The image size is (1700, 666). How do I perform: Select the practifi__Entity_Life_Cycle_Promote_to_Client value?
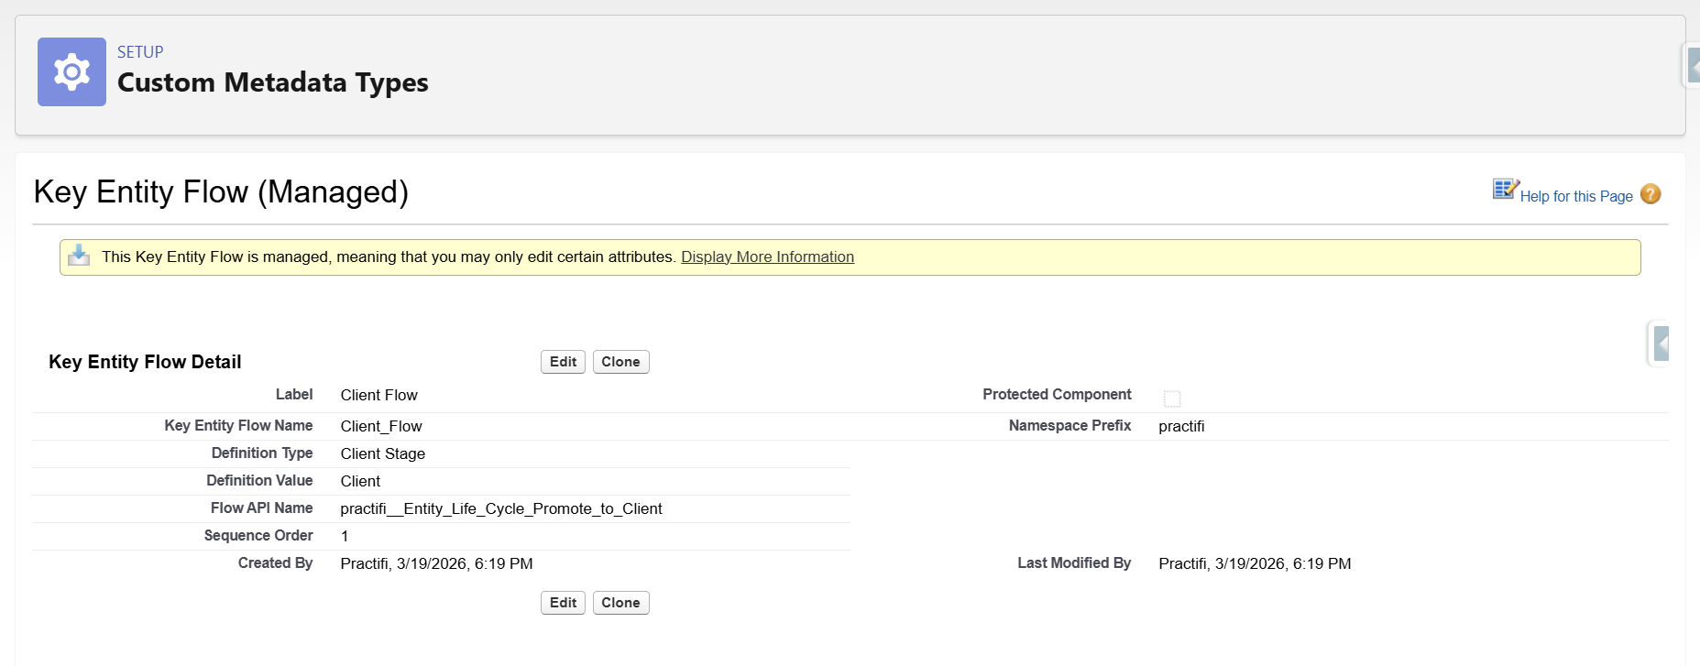[x=501, y=508]
